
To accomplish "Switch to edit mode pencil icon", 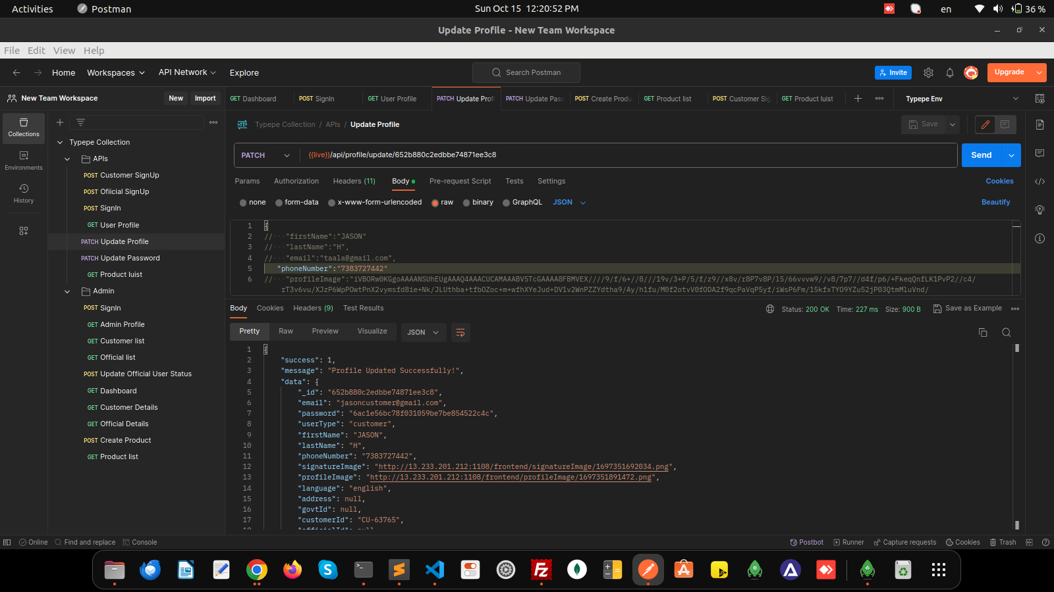I will click(x=985, y=124).
